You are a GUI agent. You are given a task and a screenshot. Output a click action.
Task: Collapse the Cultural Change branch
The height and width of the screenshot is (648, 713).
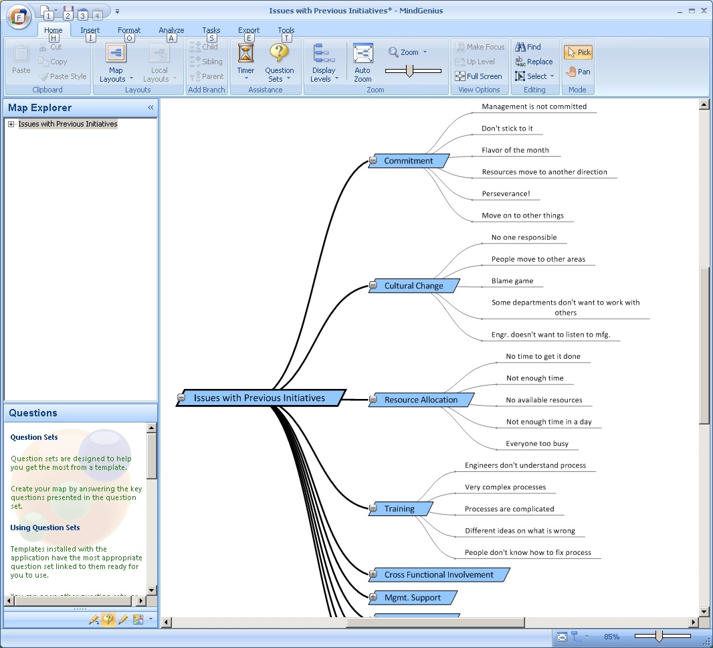(x=373, y=285)
